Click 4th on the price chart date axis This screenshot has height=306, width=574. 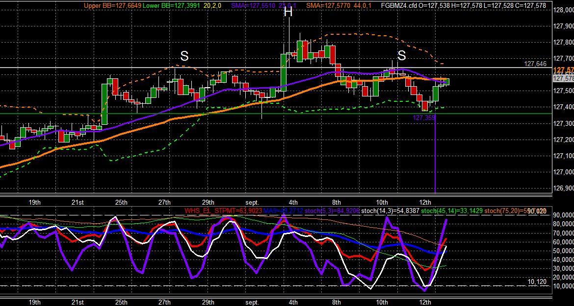point(293,202)
